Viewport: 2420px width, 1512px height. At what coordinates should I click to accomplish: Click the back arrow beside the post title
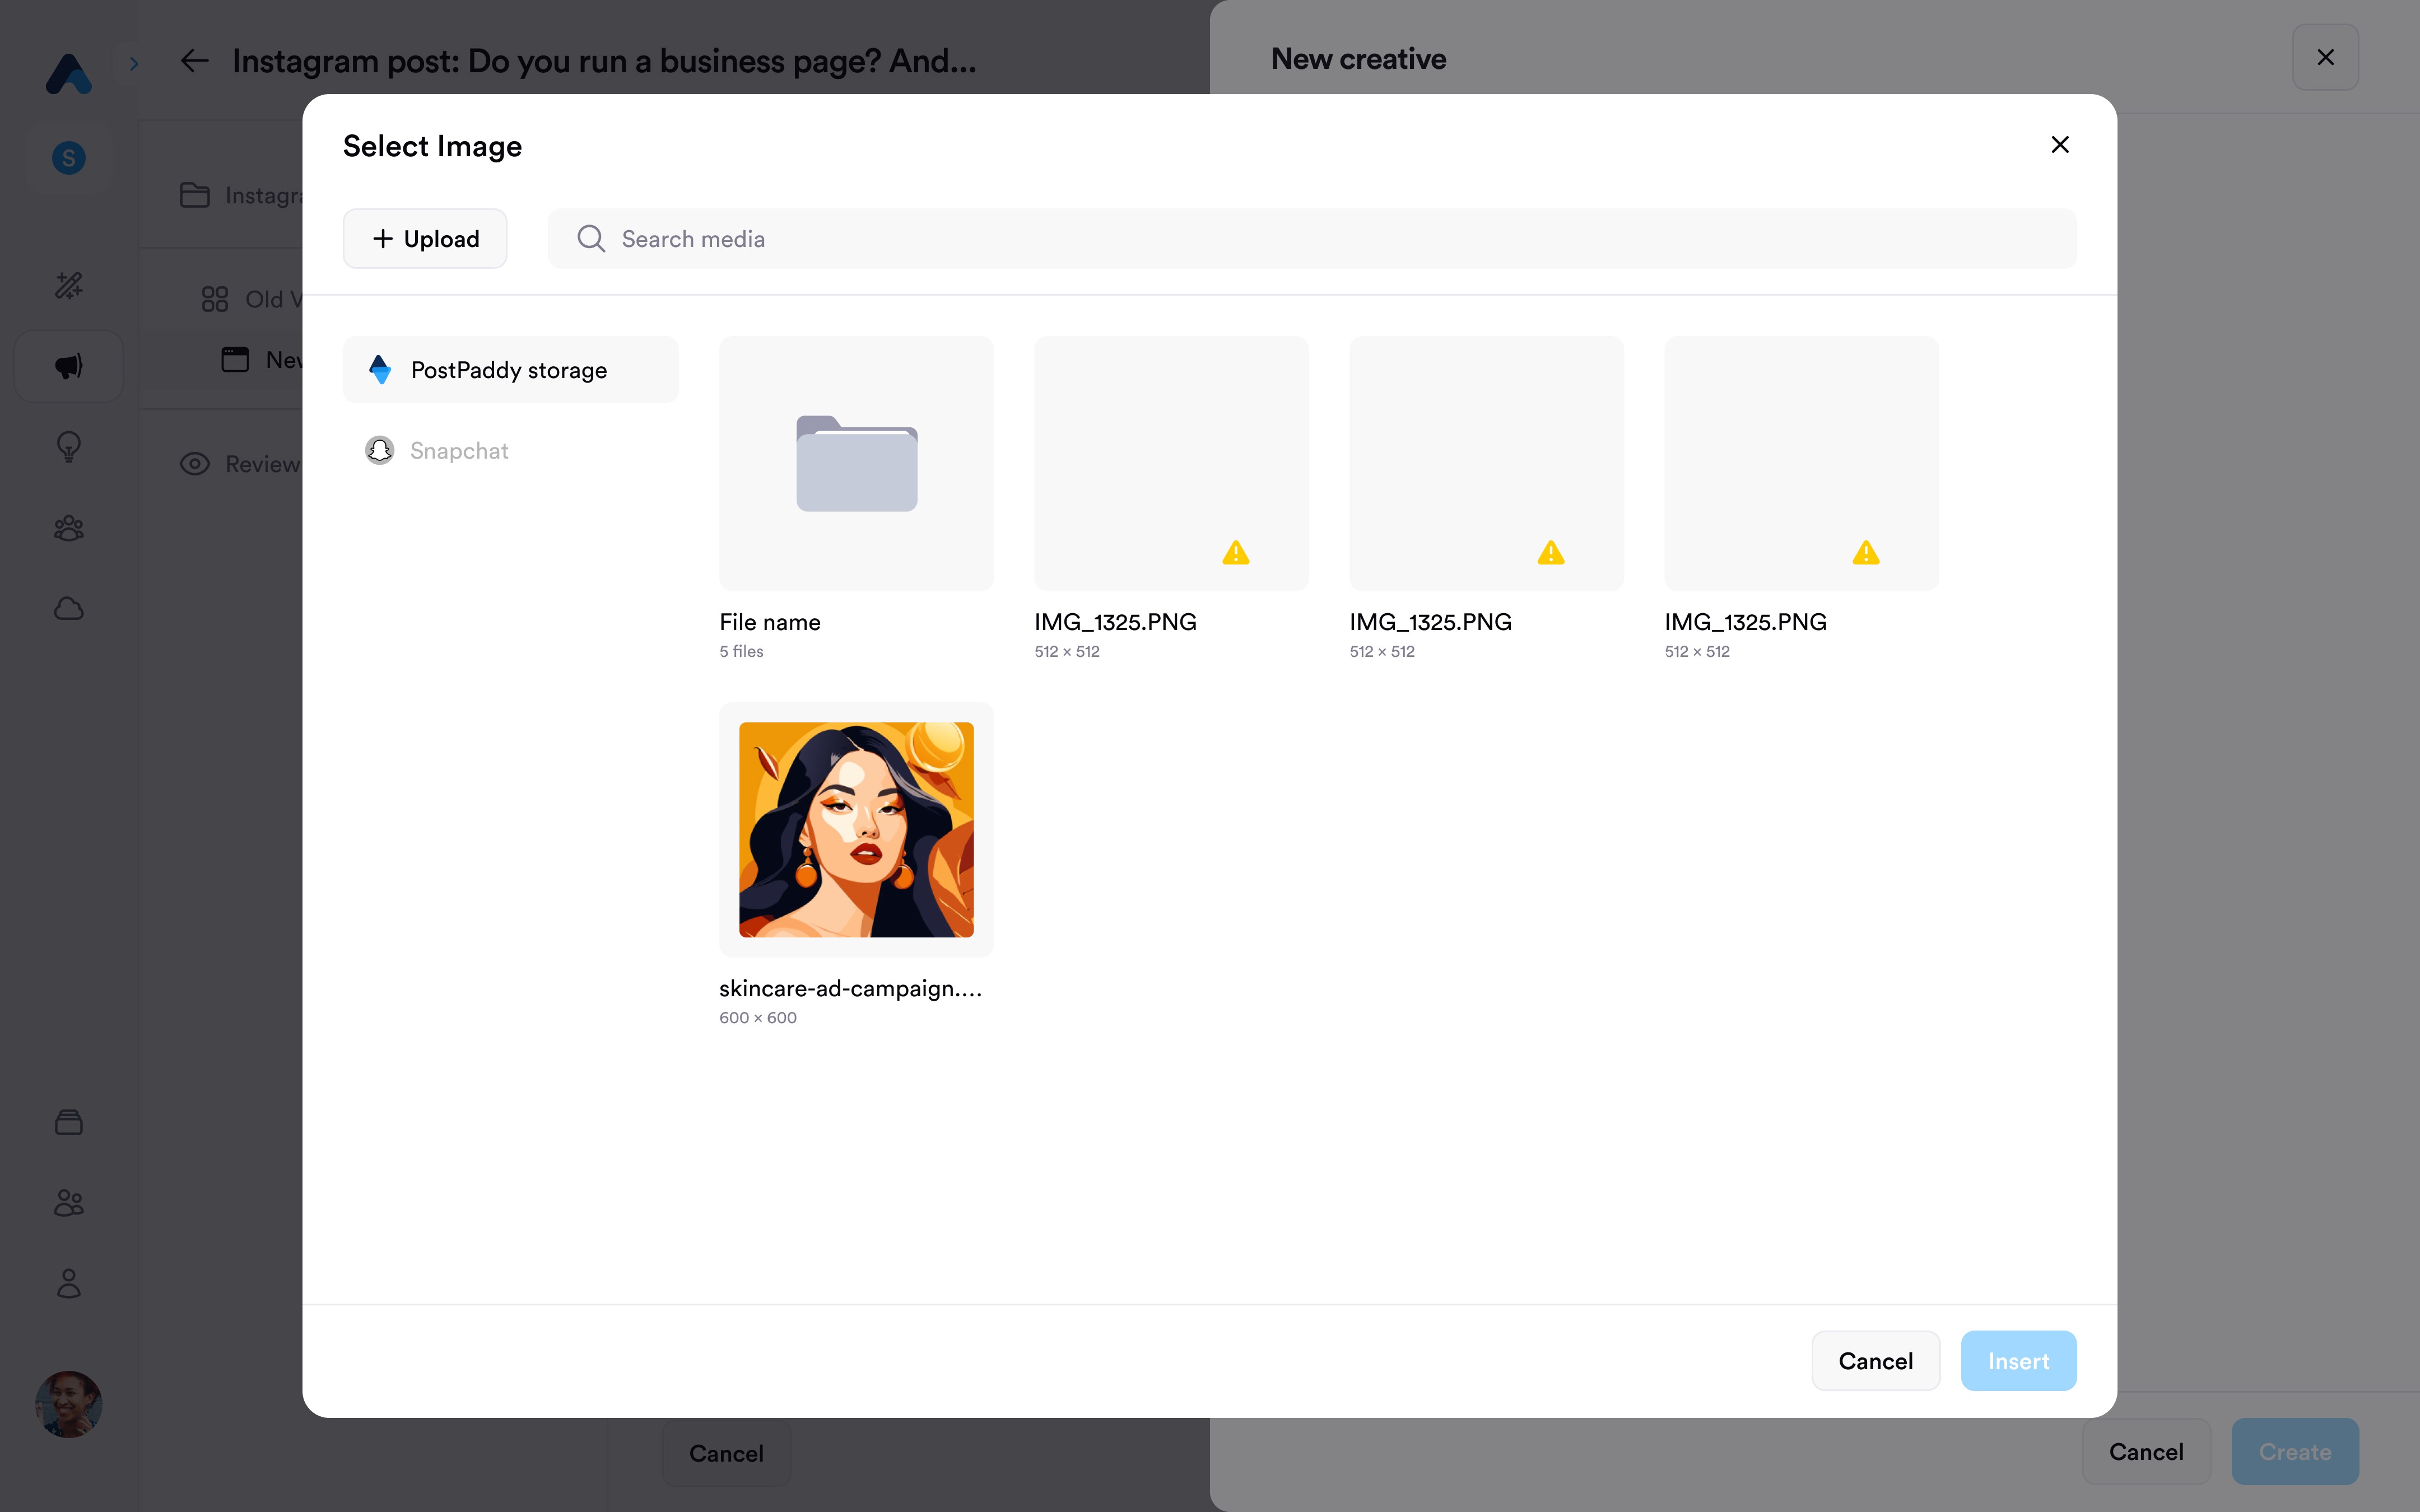tap(194, 61)
